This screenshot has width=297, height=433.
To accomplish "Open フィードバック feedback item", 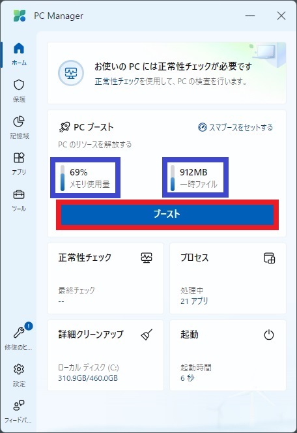I will click(x=19, y=411).
